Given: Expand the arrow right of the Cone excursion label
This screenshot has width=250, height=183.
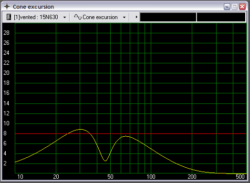Looking at the screenshot, I should (x=124, y=17).
